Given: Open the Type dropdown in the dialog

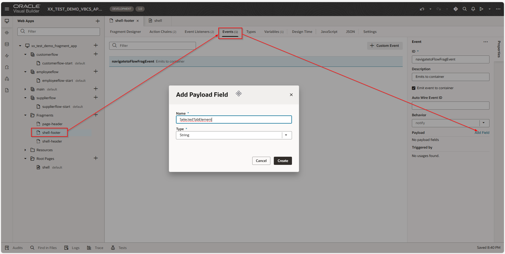Looking at the screenshot, I should click(x=286, y=135).
